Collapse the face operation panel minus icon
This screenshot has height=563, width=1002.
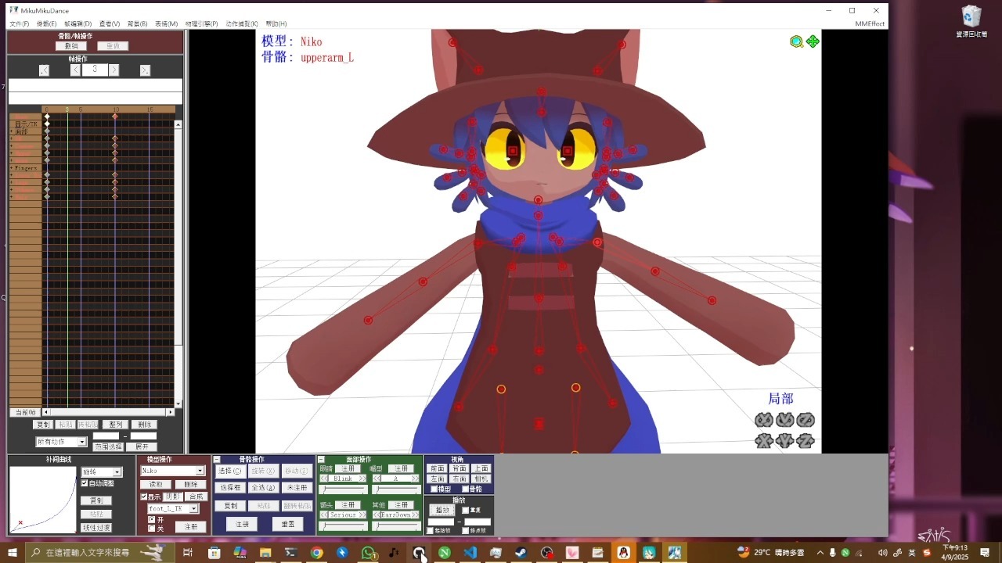click(x=321, y=460)
